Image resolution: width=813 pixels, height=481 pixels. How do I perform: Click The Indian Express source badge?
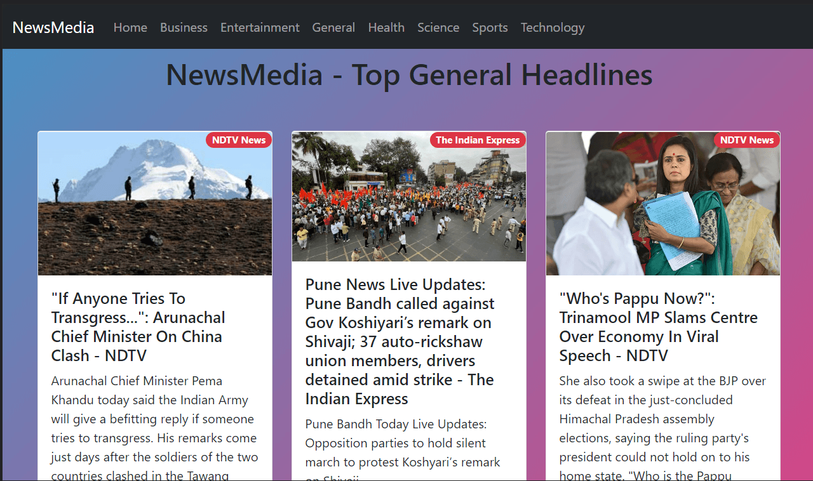[478, 140]
